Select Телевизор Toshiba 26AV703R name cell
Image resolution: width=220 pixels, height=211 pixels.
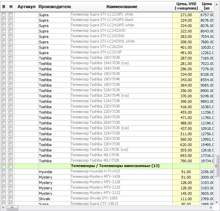[x=122, y=118]
